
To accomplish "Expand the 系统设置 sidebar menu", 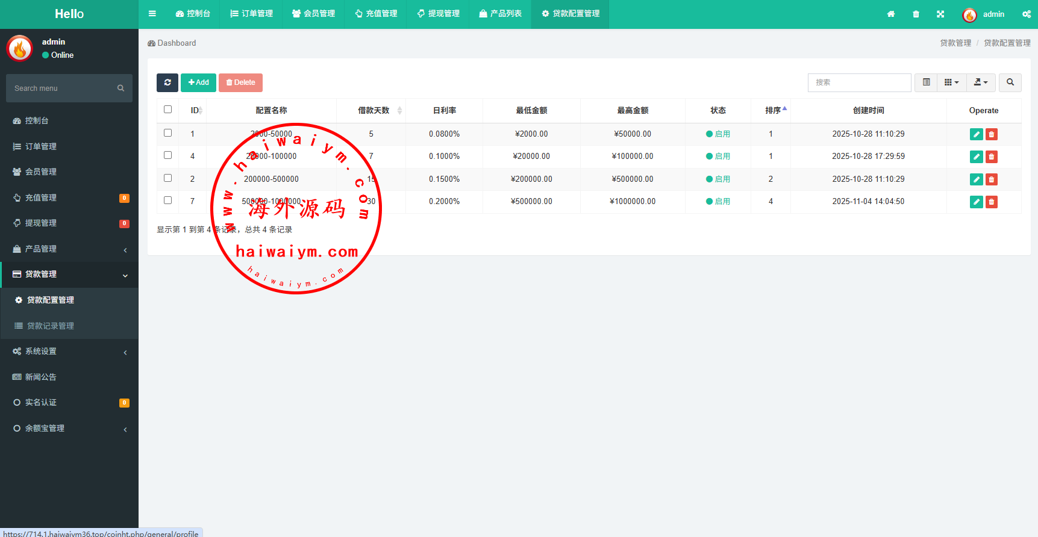I will 69,352.
